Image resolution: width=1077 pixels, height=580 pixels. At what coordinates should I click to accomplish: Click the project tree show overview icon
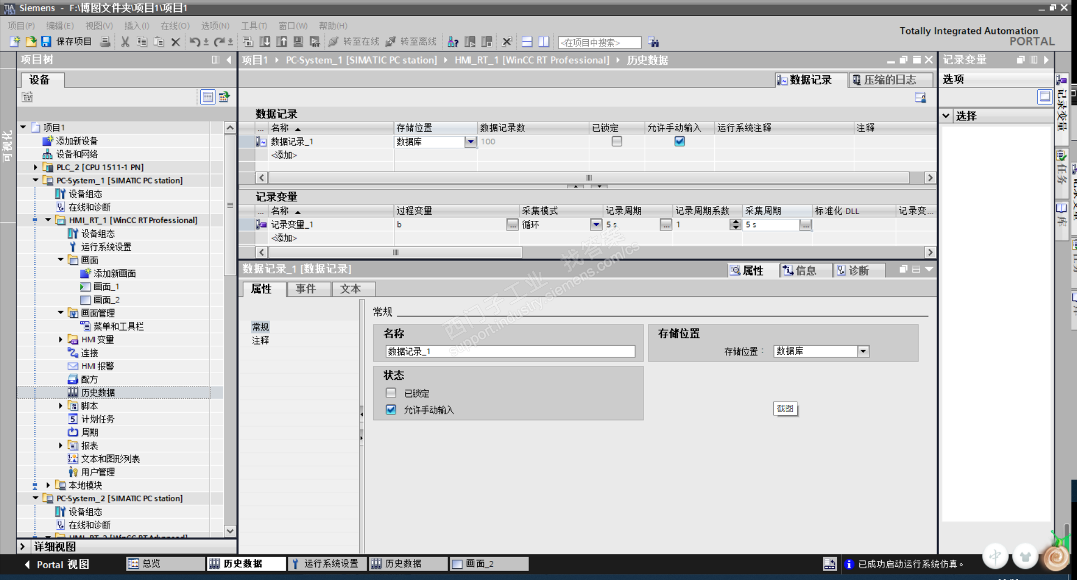point(208,97)
